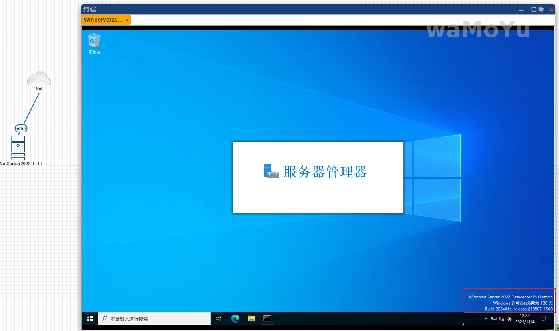Click the muted volume tray icon

(x=502, y=319)
